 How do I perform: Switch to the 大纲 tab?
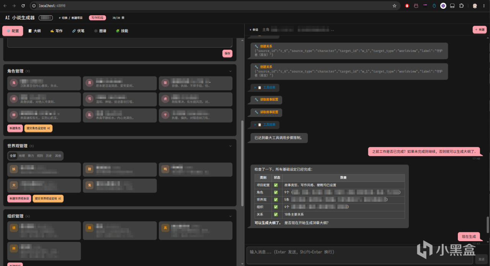(34, 31)
